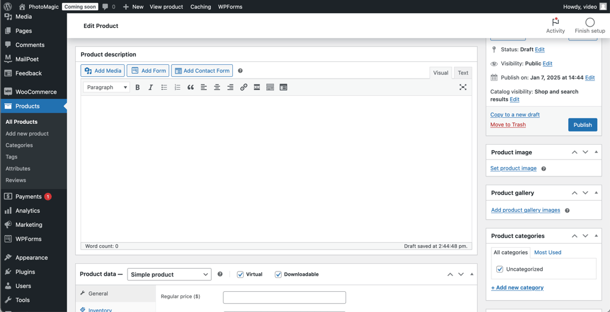Align text right
Screen dimensions: 610x312
[x=231, y=88]
